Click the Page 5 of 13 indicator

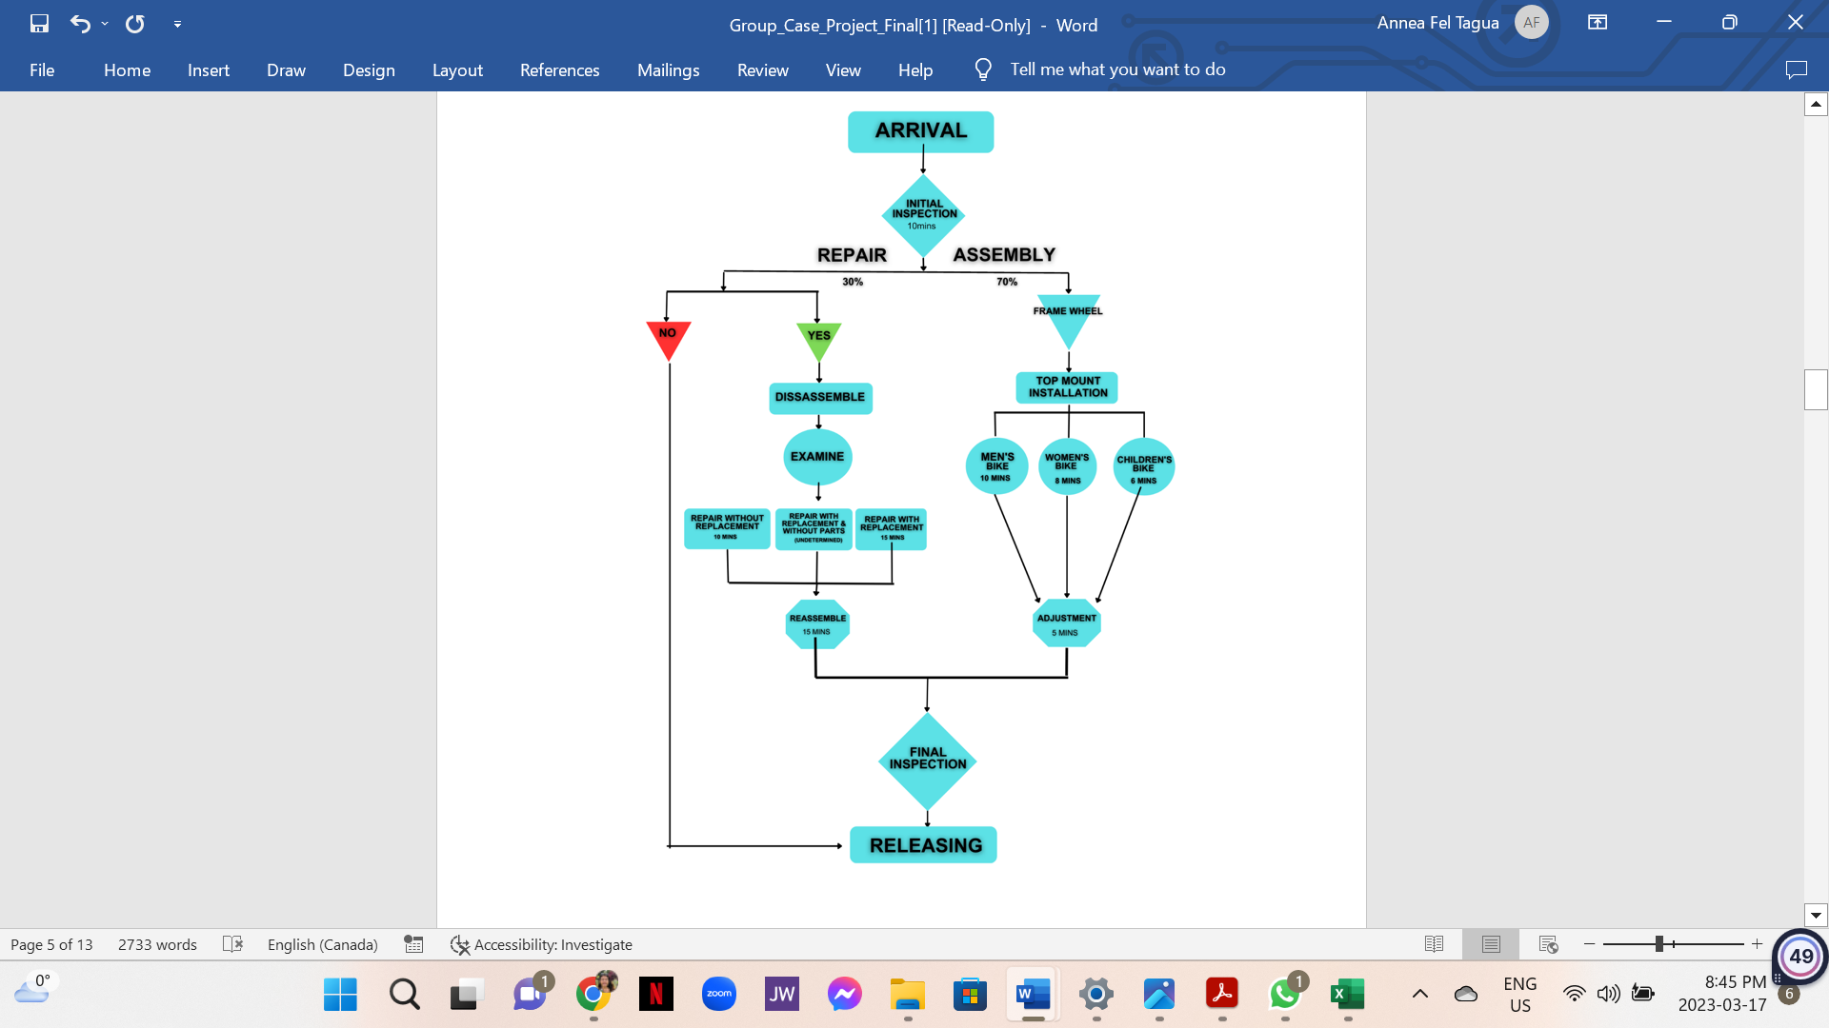point(51,944)
